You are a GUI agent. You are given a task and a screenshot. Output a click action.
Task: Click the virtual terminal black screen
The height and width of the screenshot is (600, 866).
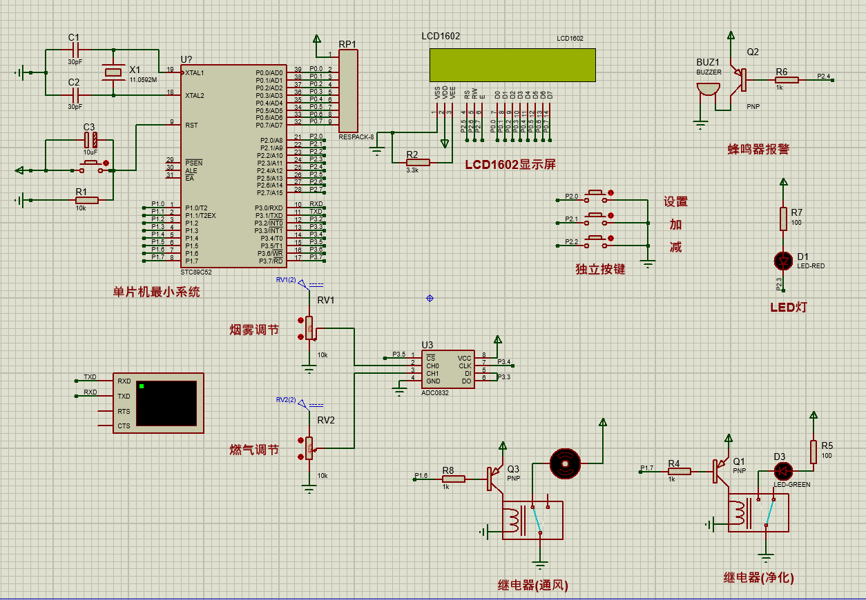[x=166, y=403]
